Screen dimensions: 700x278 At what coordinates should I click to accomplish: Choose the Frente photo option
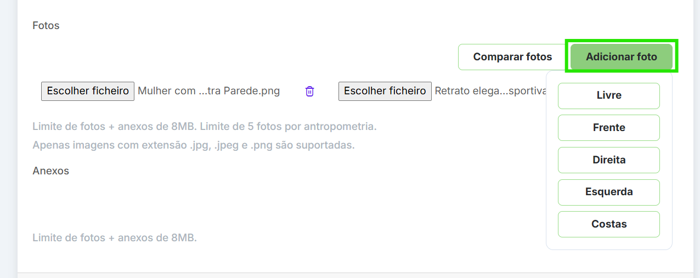608,128
